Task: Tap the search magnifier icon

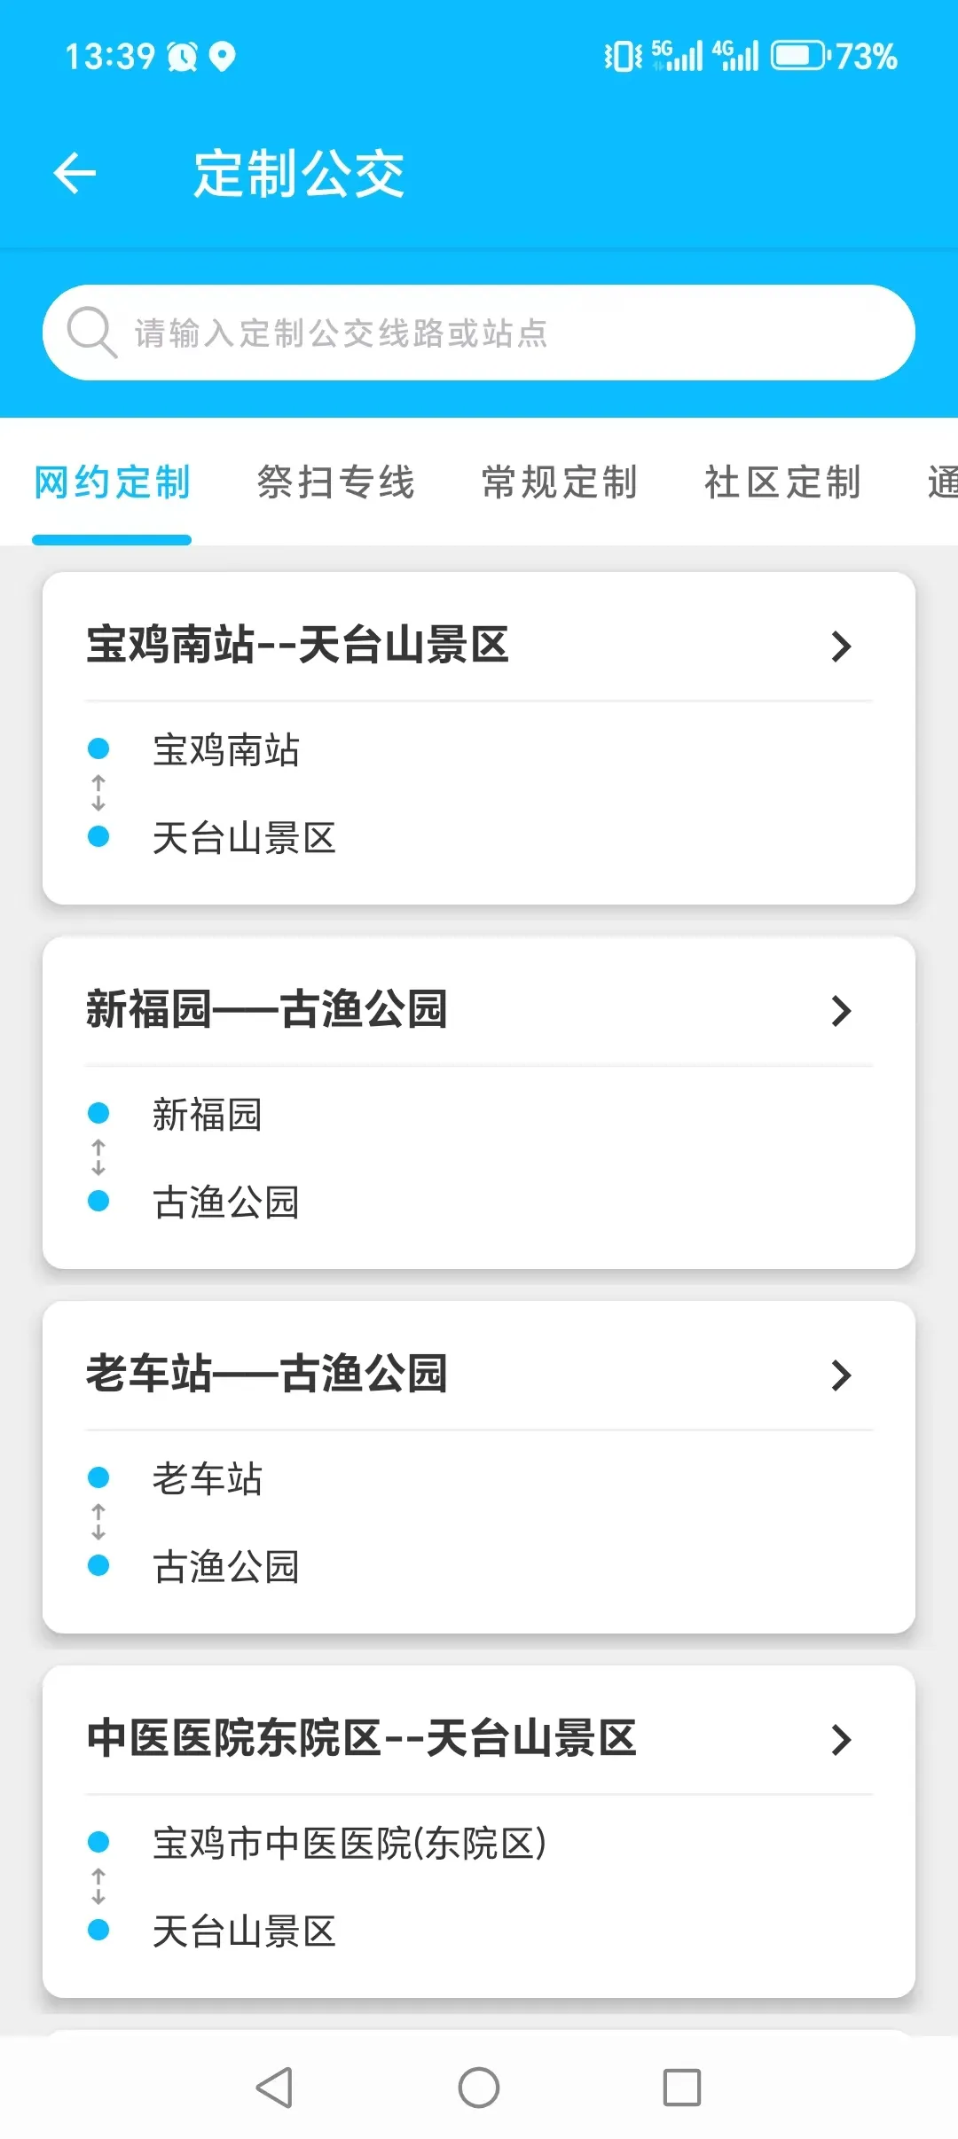Action: coord(90,333)
